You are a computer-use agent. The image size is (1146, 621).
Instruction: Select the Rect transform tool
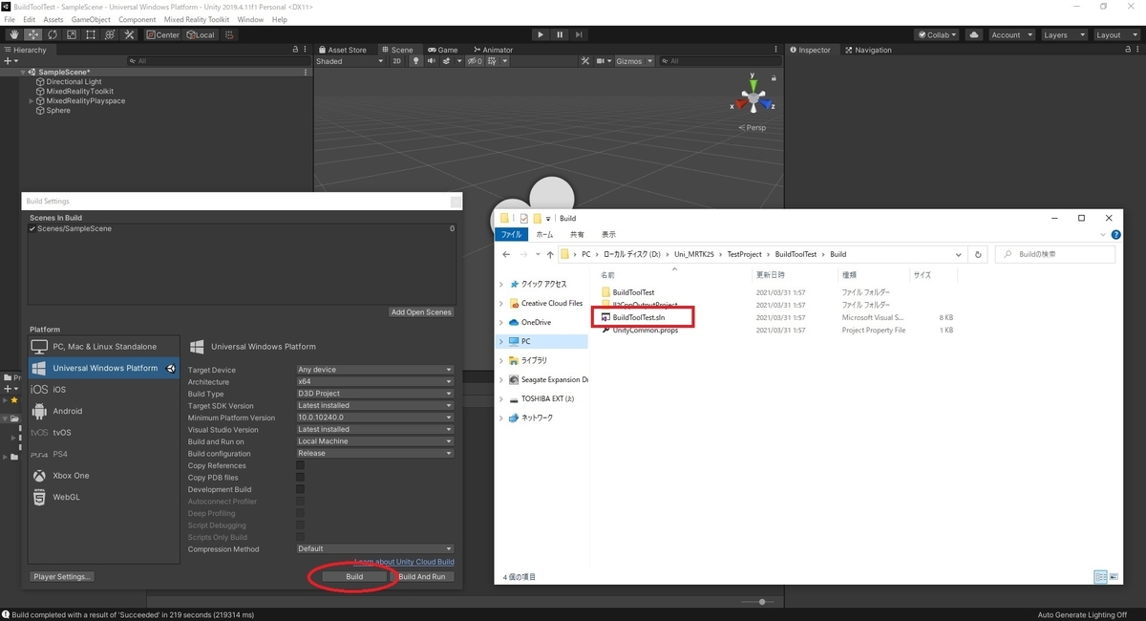coord(90,34)
